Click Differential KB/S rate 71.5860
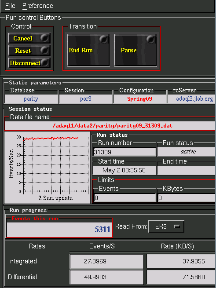Viewport: 216px width, 288px height. click(181, 277)
